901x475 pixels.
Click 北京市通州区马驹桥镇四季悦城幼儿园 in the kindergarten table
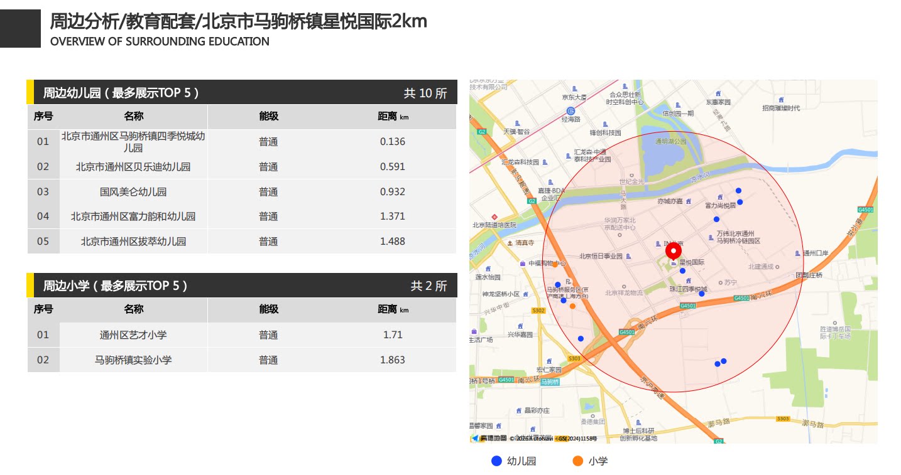(x=133, y=142)
